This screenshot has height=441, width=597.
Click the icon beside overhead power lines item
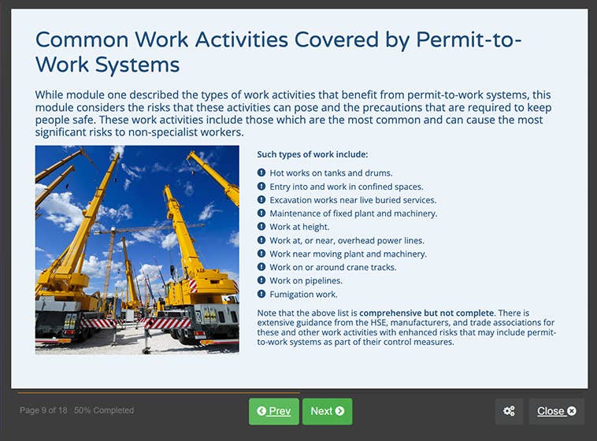pos(261,240)
